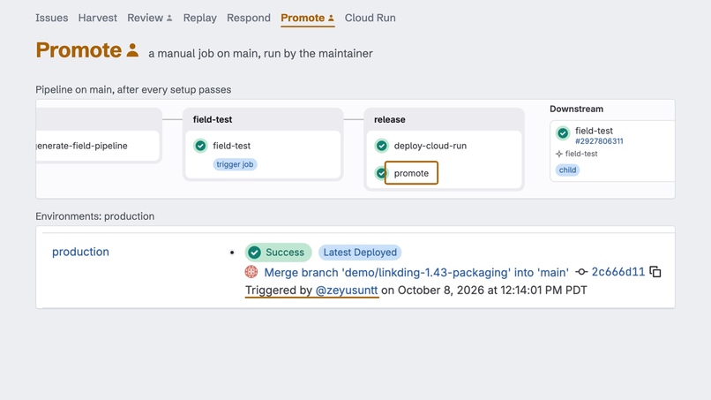711x400 pixels.
Task: Open the Review tab
Action: 150,18
